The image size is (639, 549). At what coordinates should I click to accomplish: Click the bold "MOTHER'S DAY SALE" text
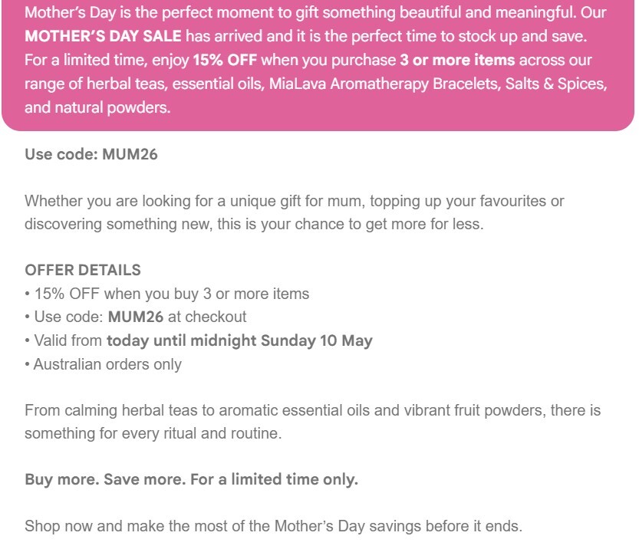103,37
